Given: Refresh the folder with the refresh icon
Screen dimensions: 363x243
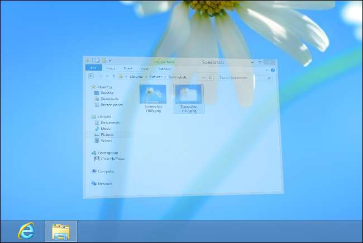Looking at the screenshot, I should [x=210, y=78].
